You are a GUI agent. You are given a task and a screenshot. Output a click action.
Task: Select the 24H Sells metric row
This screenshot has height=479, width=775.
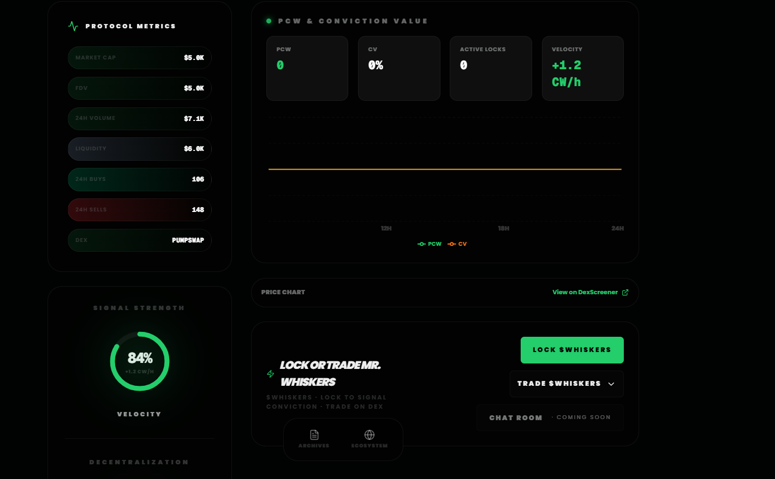pyautogui.click(x=140, y=210)
